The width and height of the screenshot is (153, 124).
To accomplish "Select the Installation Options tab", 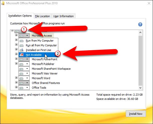I will [20, 16].
